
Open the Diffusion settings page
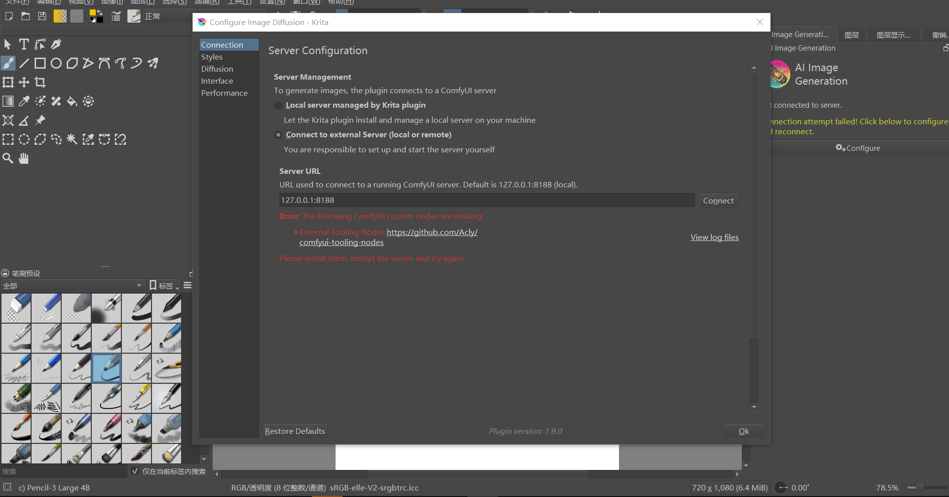pos(229,69)
